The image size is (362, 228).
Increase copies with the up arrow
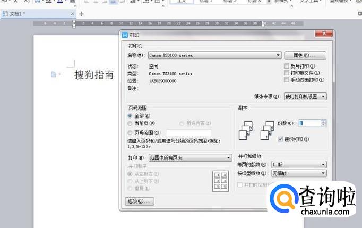tap(323, 122)
